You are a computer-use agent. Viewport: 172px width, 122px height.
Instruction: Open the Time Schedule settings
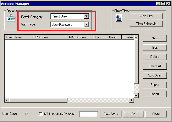point(147,24)
